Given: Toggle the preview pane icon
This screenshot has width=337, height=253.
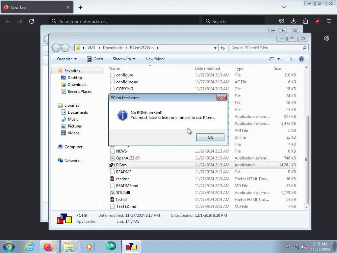Looking at the screenshot, I should coord(290,59).
